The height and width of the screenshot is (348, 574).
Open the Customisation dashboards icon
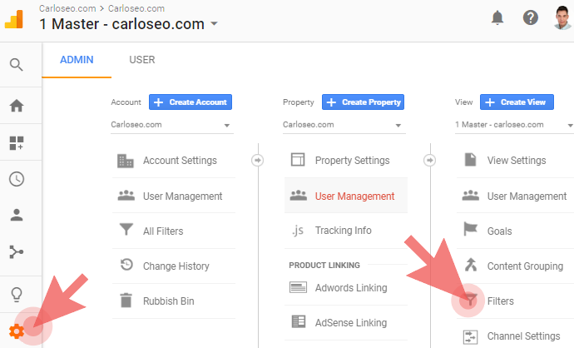click(x=16, y=142)
